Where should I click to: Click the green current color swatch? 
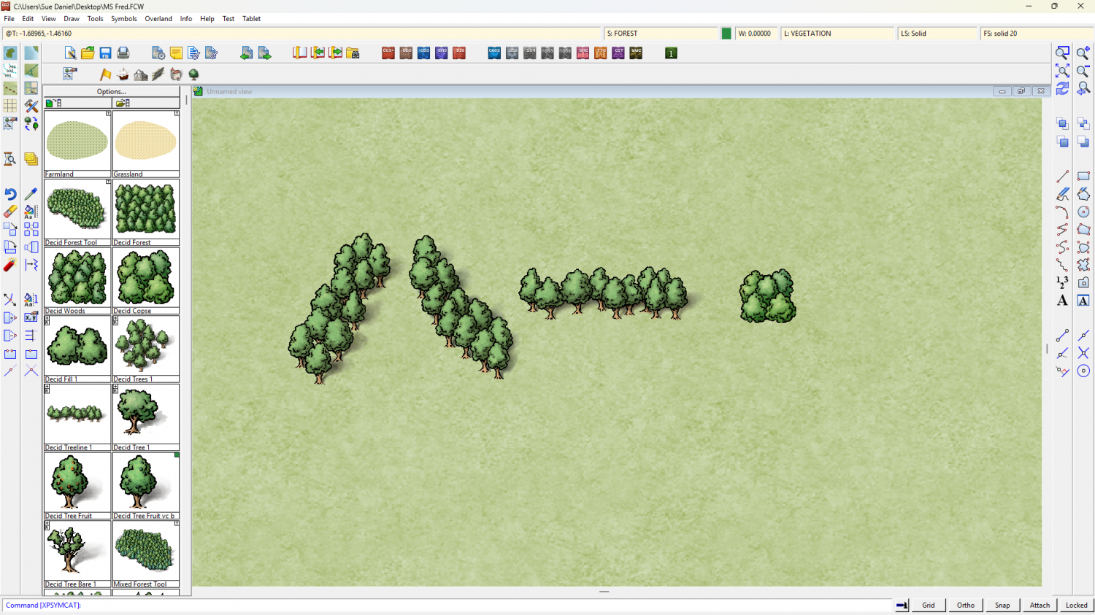coord(726,34)
